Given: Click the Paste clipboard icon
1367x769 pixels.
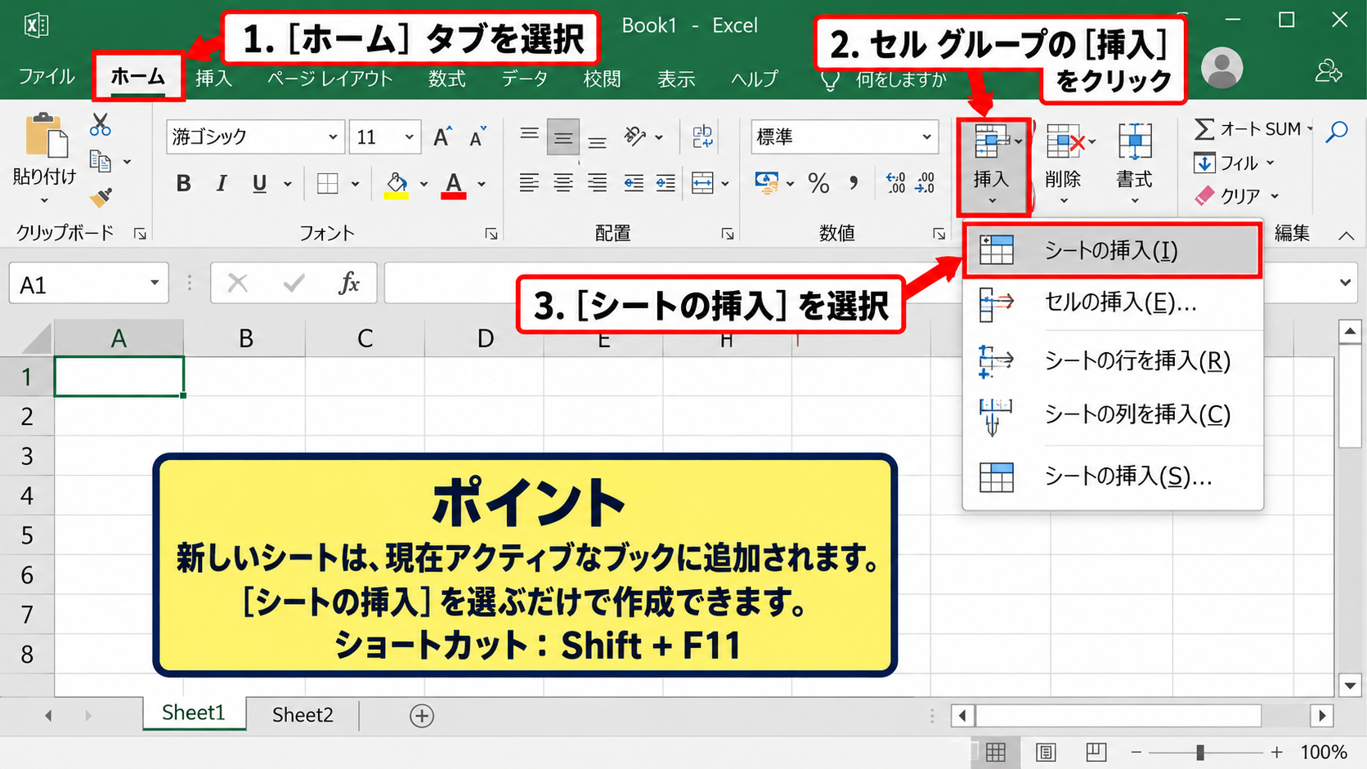Looking at the screenshot, I should 46,136.
